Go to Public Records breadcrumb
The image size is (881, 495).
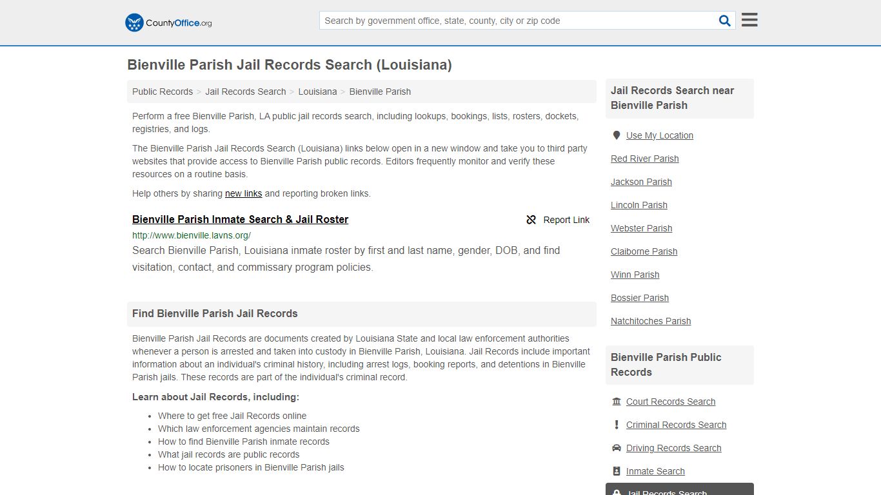(x=163, y=92)
